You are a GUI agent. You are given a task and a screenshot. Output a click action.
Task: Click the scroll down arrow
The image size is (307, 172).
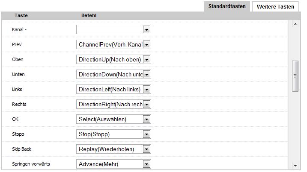click(295, 166)
